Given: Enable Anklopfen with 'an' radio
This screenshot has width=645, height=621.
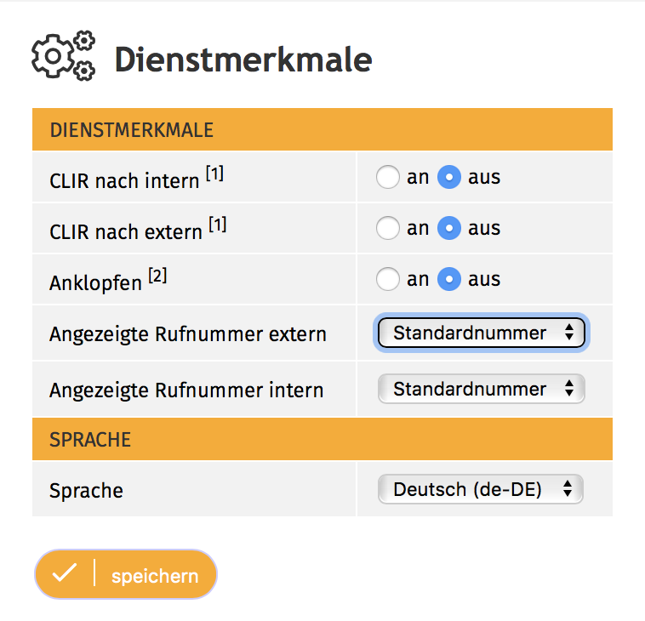Looking at the screenshot, I should (x=388, y=280).
